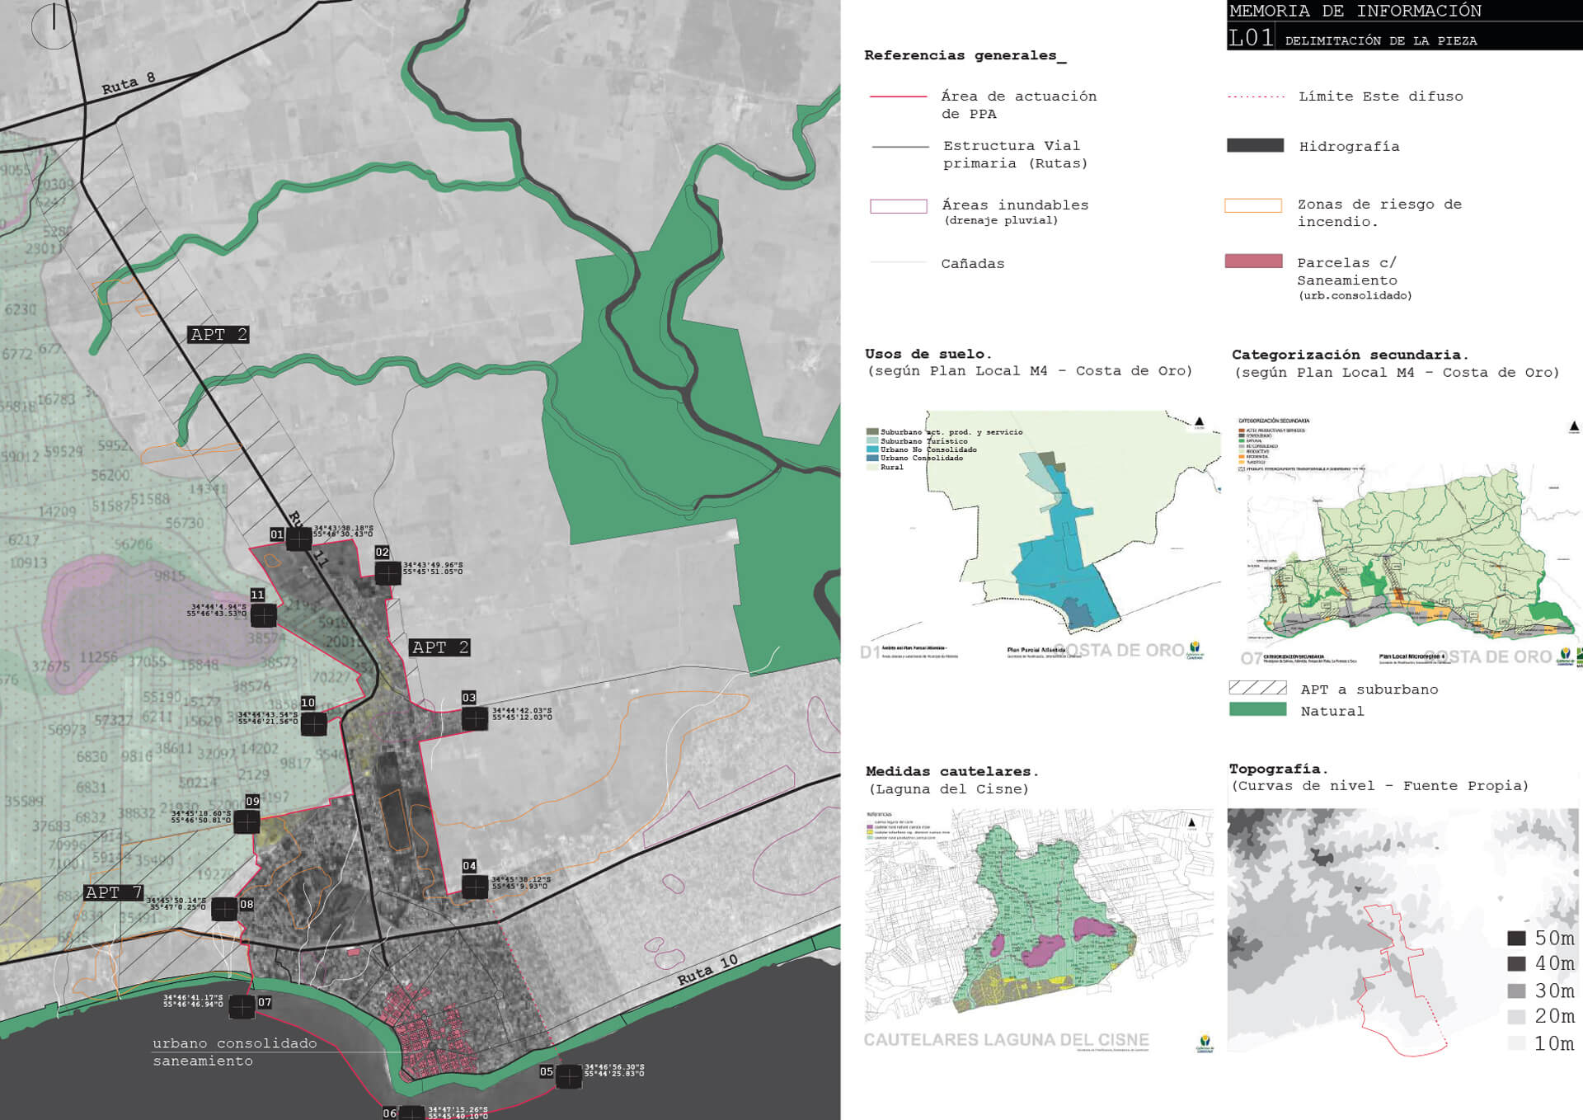Open the Medidas cautelares Laguna del Cisne thumbnail

click(x=1039, y=928)
